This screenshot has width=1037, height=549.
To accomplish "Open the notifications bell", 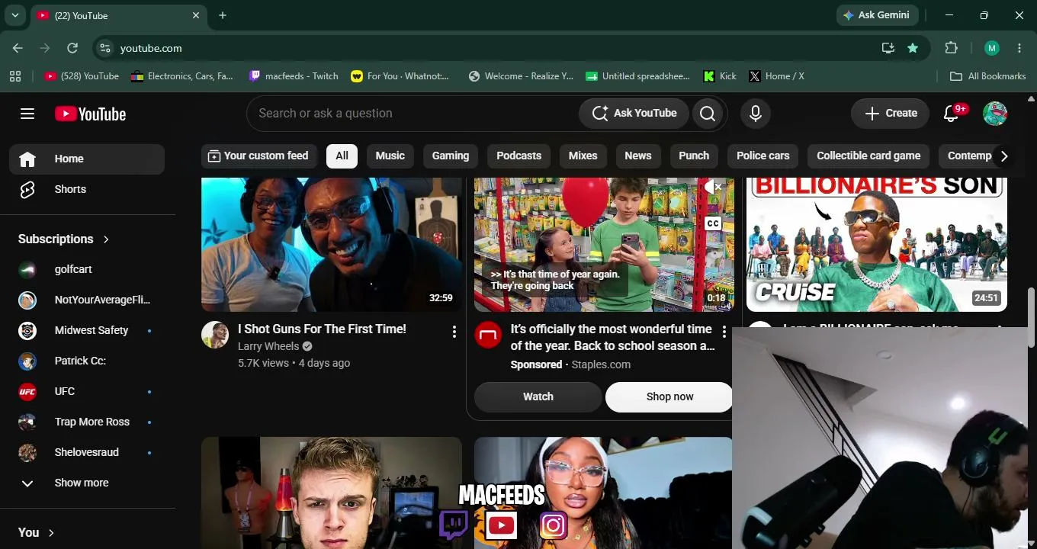I will click(951, 114).
